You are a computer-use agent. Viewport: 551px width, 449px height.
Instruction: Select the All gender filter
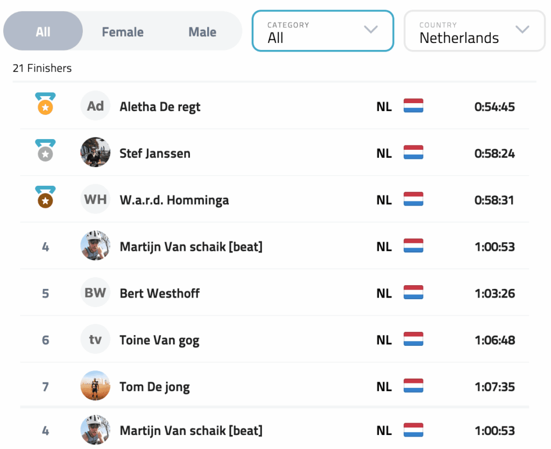43,32
